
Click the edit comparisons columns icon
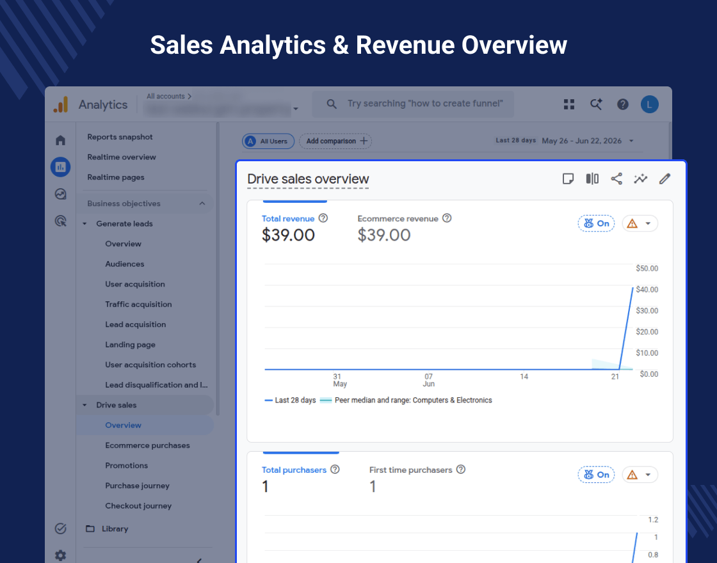coord(592,178)
